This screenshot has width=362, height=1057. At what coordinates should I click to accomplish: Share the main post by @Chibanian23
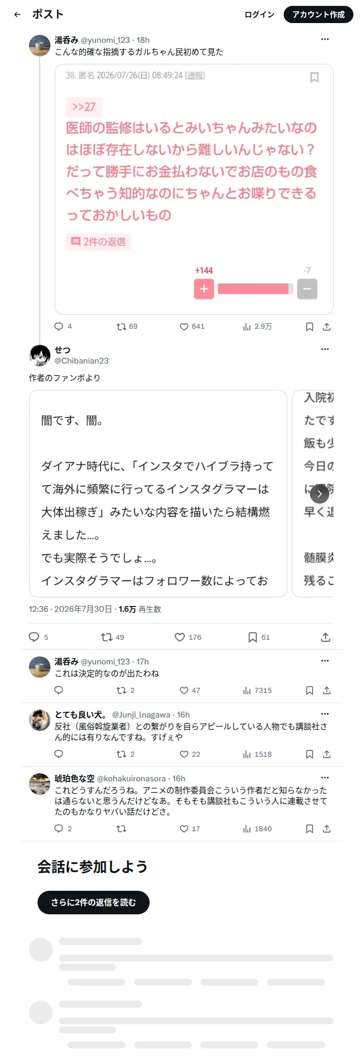326,637
